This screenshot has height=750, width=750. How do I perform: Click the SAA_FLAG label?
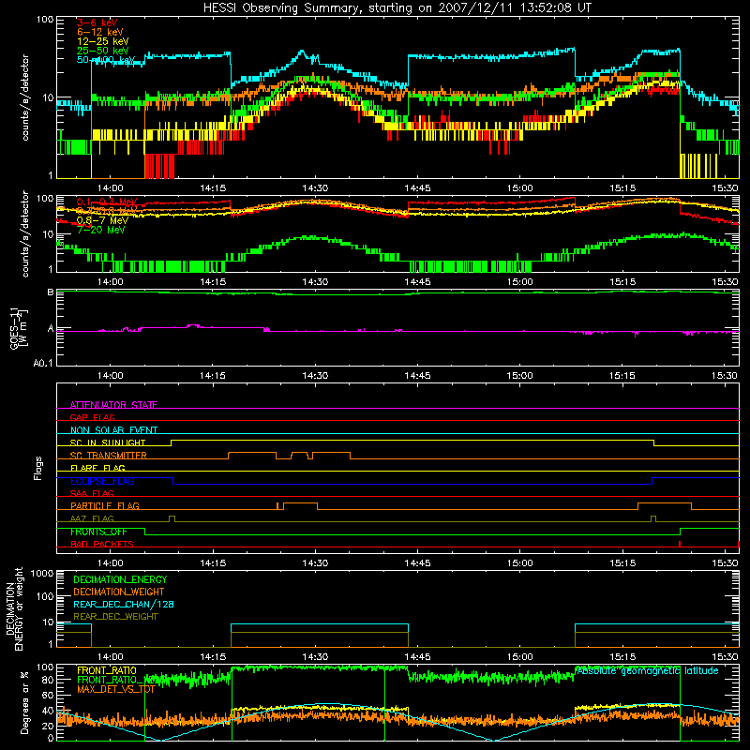click(x=92, y=493)
